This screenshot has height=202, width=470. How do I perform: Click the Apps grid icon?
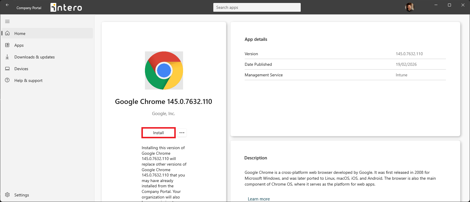(x=7, y=45)
